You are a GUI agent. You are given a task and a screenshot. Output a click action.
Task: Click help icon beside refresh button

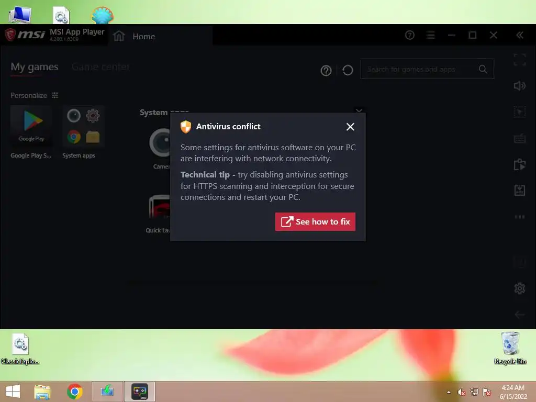tap(326, 71)
